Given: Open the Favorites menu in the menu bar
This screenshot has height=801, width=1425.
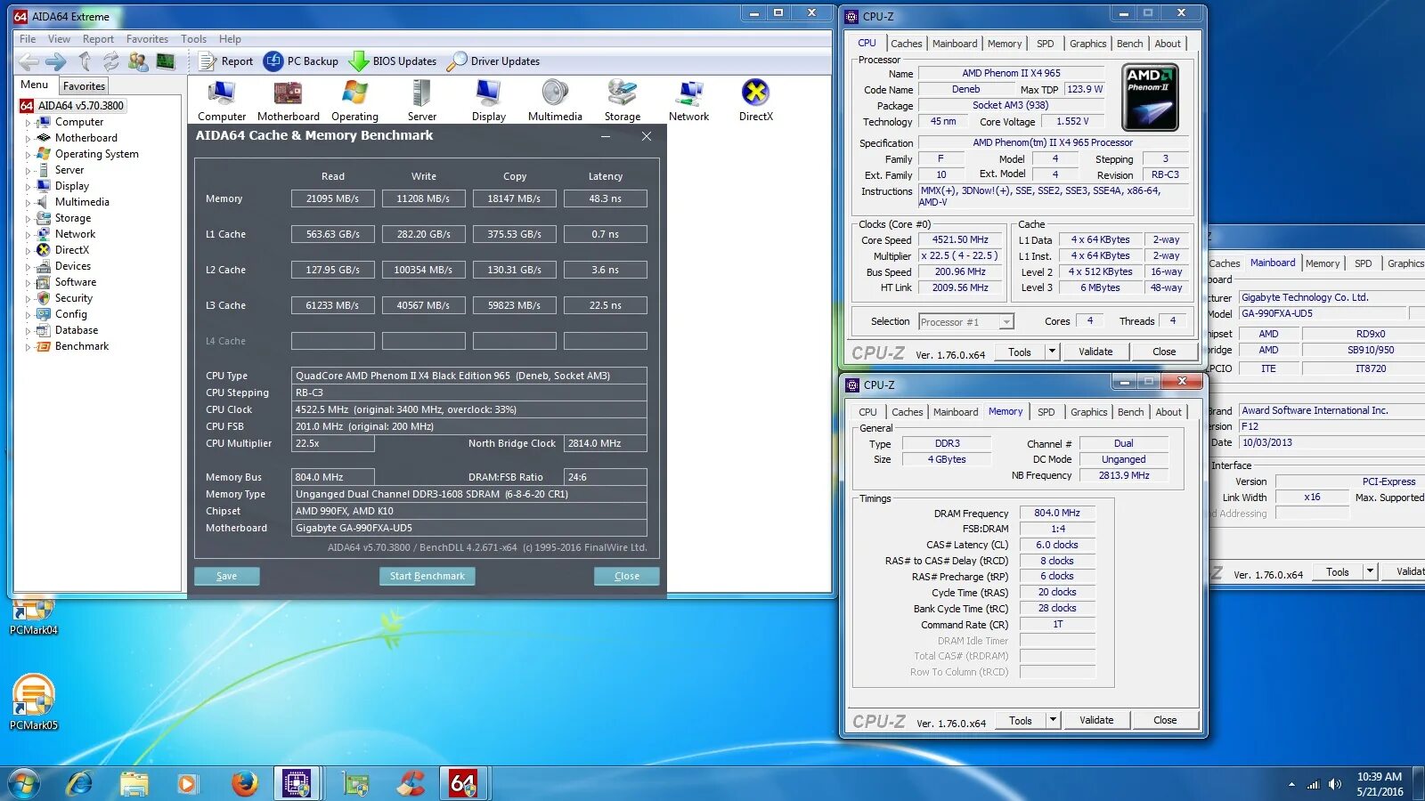Looking at the screenshot, I should pyautogui.click(x=147, y=39).
